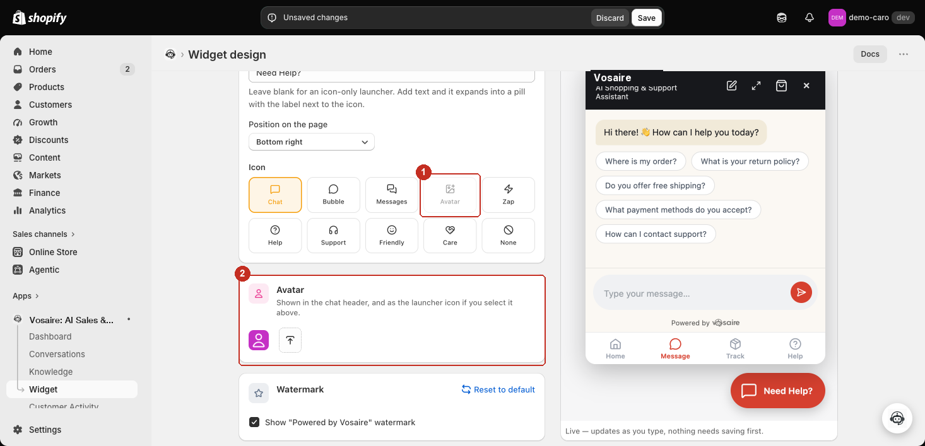Screen dimensions: 925x446
Task: Open the Agentic sales channel
Action: [72, 270]
